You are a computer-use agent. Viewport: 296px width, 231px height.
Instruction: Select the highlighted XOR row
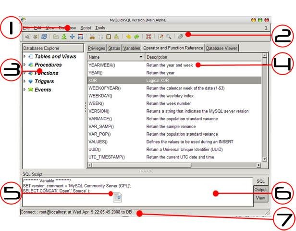point(174,80)
